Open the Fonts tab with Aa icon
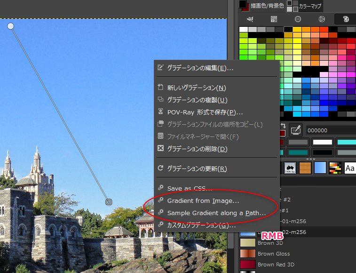Image resolution: width=356 pixels, height=273 pixels. tap(350, 168)
